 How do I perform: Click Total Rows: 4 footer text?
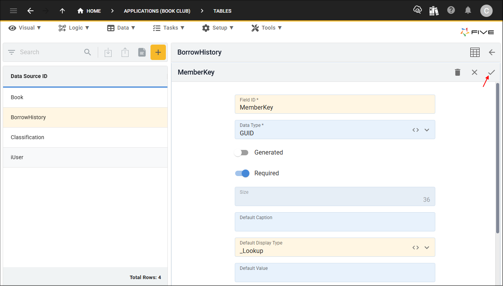[x=145, y=277]
